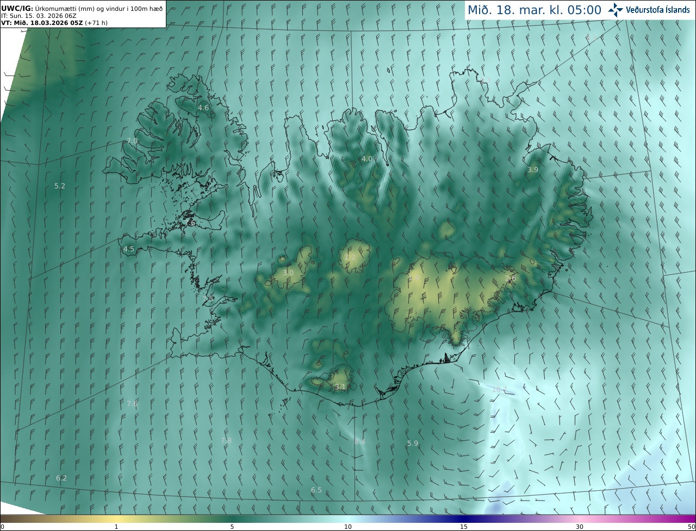Click the 6.5 value at the bottom

[x=316, y=490]
